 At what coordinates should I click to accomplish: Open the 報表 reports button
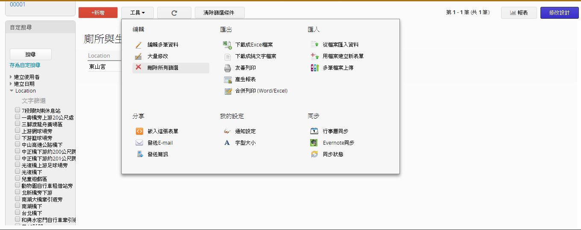point(519,13)
